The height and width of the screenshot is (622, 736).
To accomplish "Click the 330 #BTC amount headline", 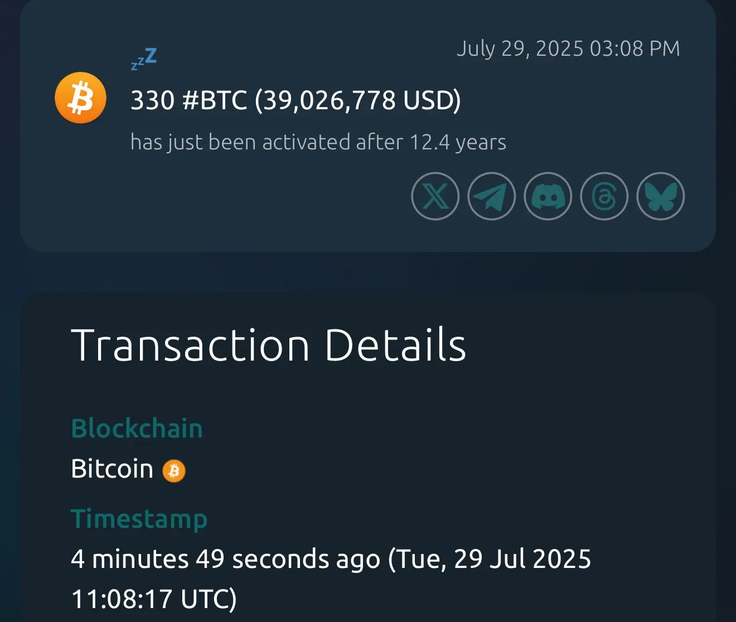I will tap(296, 100).
